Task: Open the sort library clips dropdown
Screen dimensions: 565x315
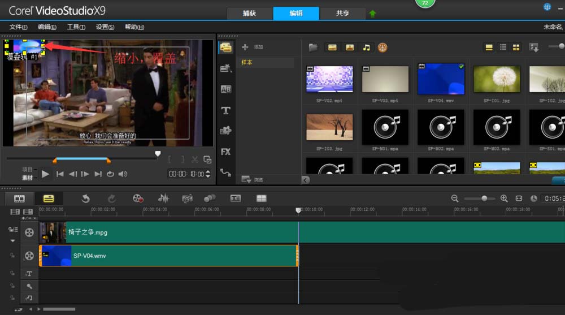Action: pyautogui.click(x=534, y=48)
